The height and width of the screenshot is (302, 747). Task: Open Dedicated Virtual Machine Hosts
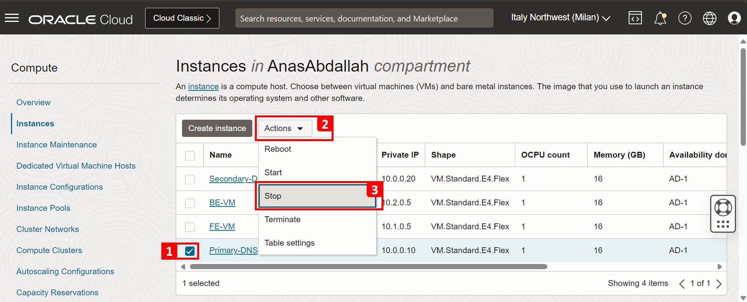(x=76, y=166)
